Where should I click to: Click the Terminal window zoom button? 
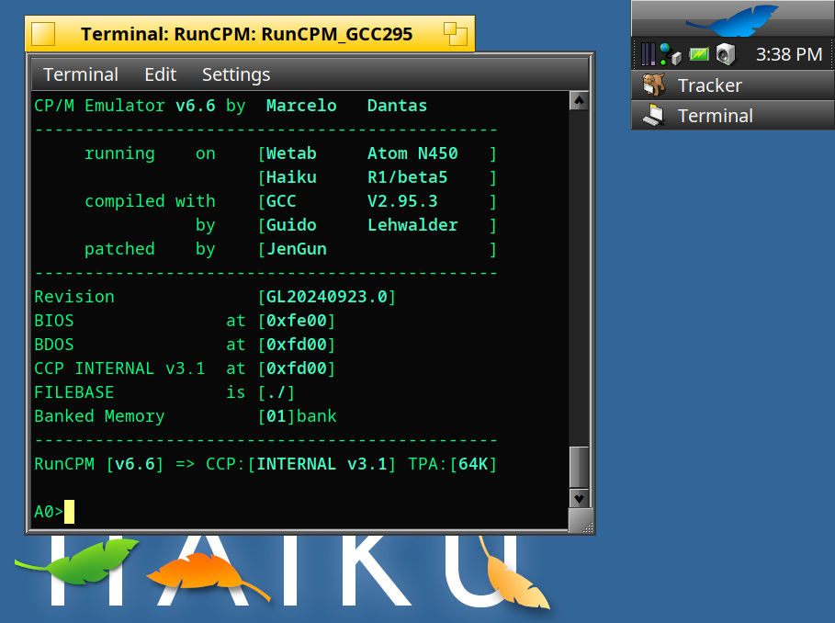tap(456, 34)
